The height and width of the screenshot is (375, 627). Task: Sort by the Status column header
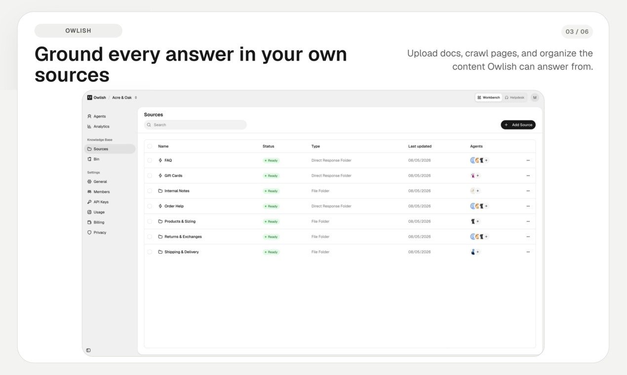[269, 147]
